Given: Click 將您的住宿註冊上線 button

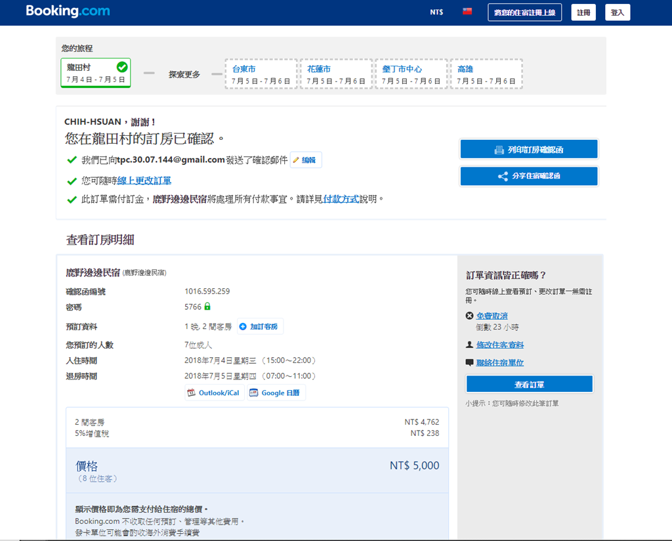Looking at the screenshot, I should 524,12.
